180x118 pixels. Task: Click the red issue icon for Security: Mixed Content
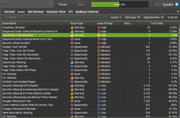(x=72, y=43)
